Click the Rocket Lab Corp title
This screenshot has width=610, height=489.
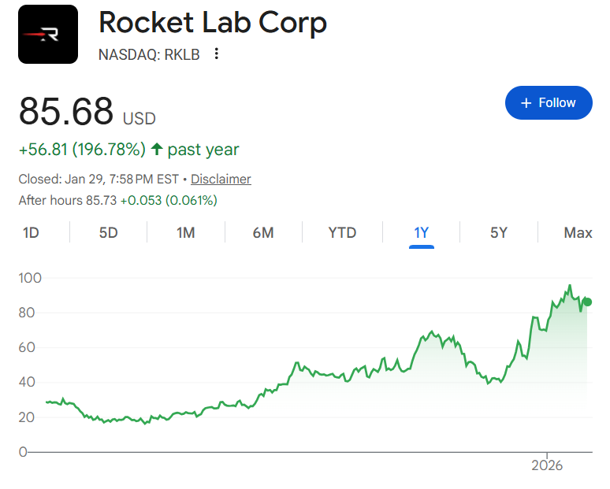[x=213, y=24]
